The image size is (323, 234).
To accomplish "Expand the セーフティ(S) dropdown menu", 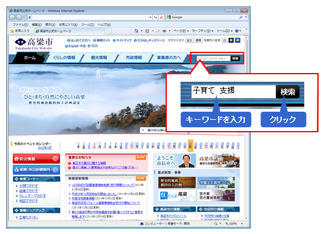I will coord(202,31).
